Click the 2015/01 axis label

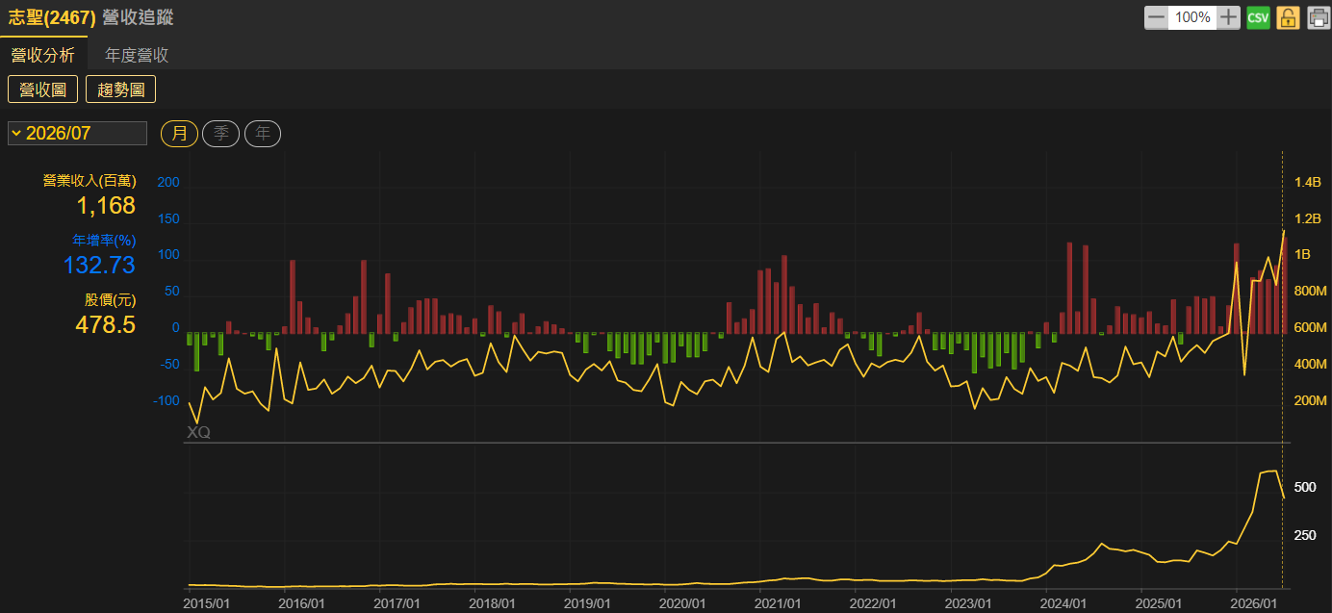click(208, 602)
